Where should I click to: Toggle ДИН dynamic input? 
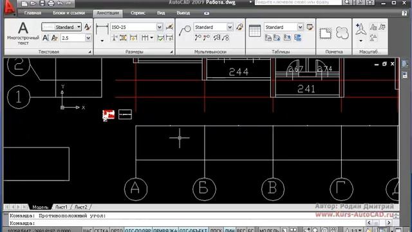(230, 231)
